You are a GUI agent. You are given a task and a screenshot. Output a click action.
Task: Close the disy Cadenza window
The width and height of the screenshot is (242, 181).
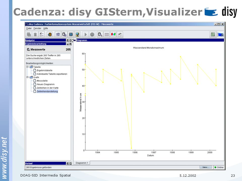pyautogui.click(x=222, y=24)
